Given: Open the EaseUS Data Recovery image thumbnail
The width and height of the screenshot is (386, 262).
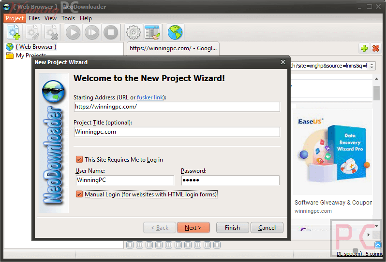Looking at the screenshot, I should [332, 152].
